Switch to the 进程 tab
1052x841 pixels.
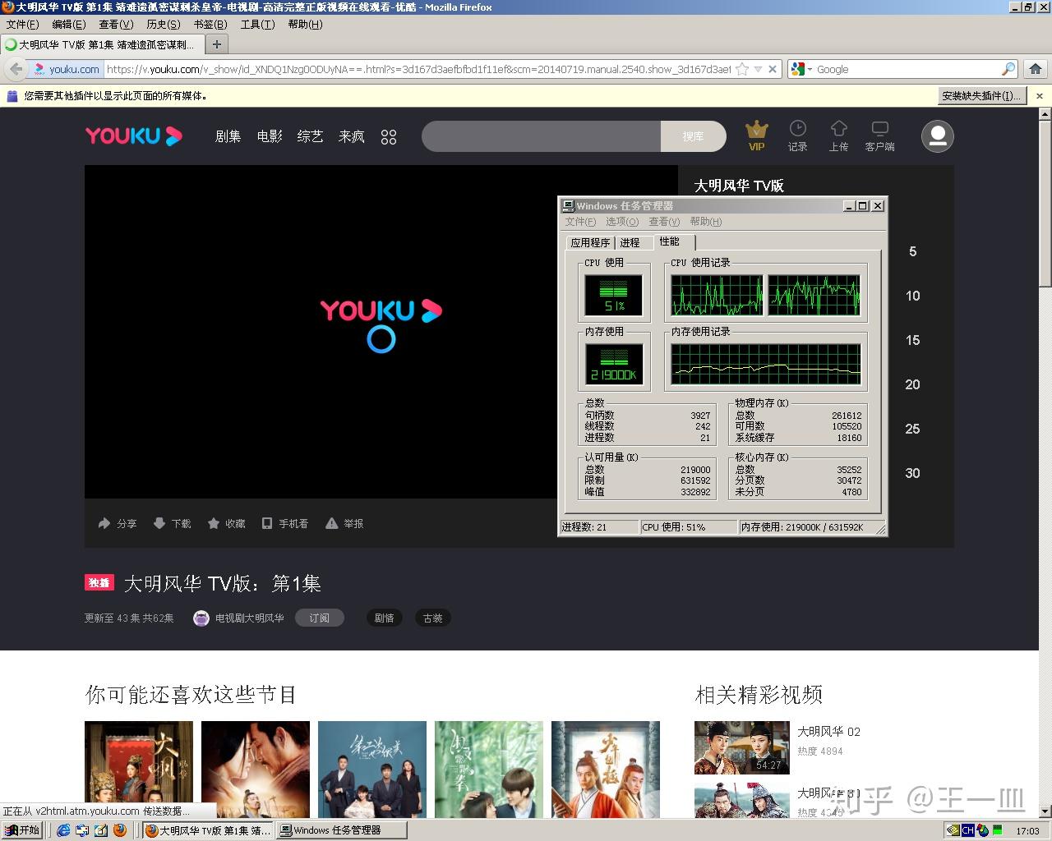(630, 242)
